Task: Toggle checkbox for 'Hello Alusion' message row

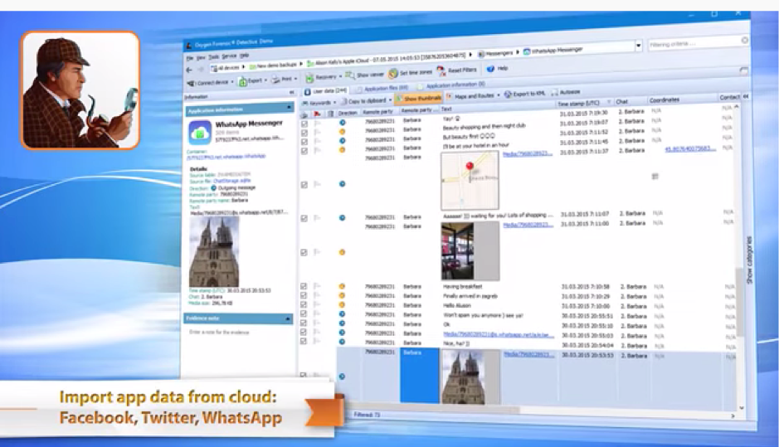Action: [x=304, y=305]
